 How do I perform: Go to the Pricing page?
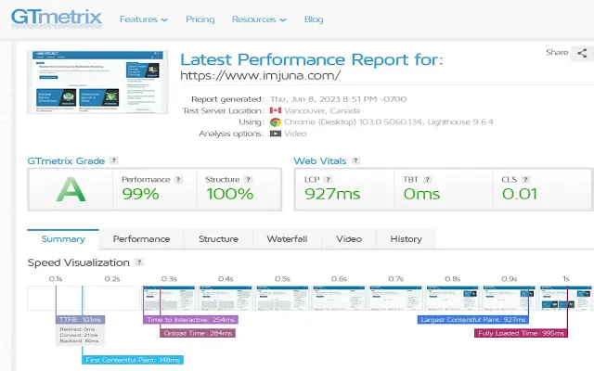point(200,19)
